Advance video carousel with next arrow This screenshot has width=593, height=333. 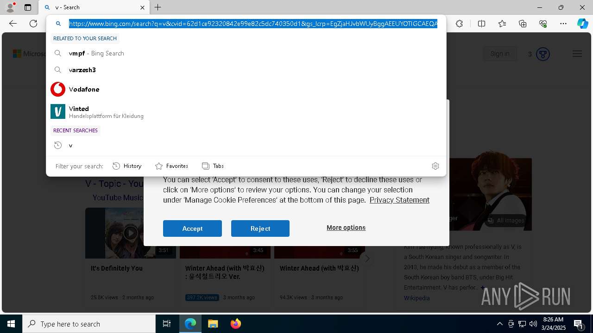point(367,259)
